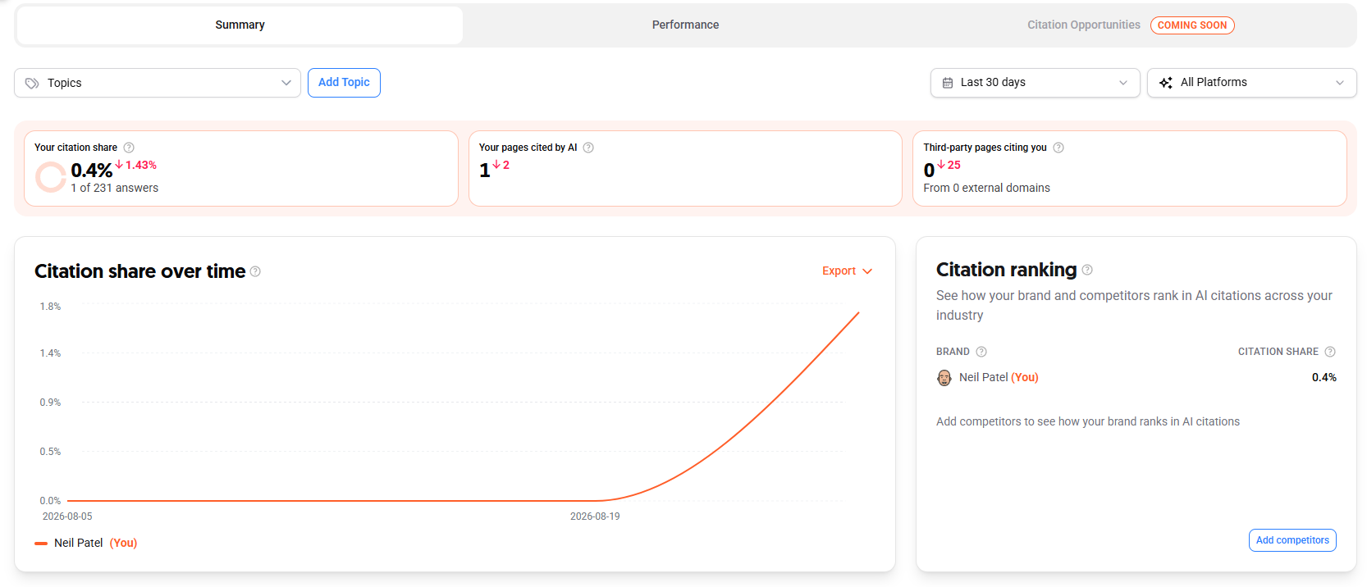Click 'From 0 external domains' text
This screenshot has width=1367, height=587.
pyautogui.click(x=986, y=188)
